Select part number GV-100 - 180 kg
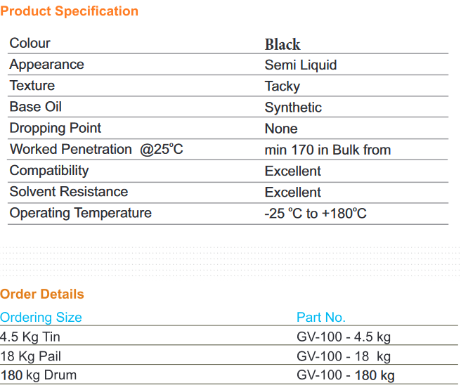 [346, 376]
